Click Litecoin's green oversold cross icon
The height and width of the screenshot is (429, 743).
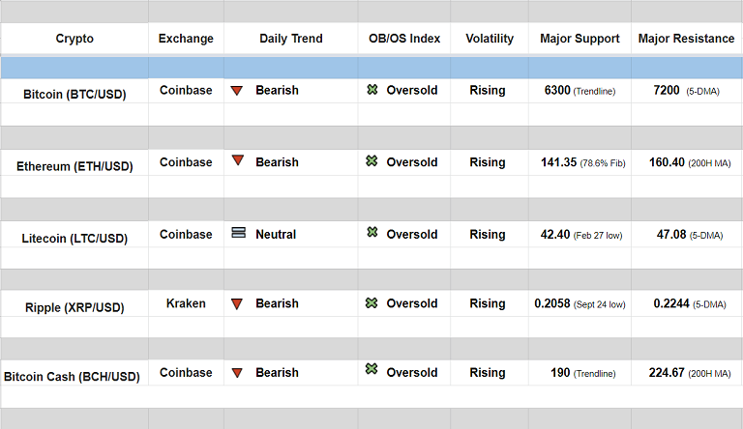(372, 233)
